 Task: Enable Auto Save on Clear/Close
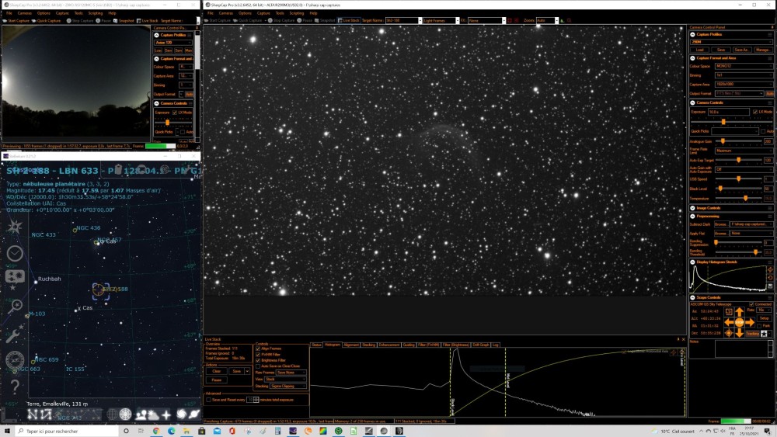(258, 366)
